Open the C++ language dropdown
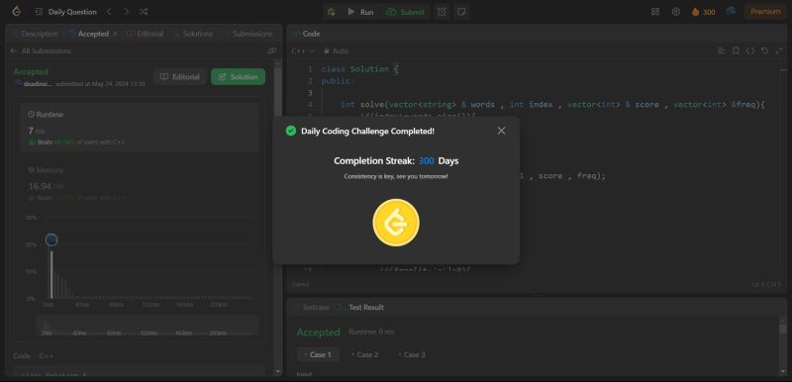This screenshot has width=792, height=382. point(303,51)
